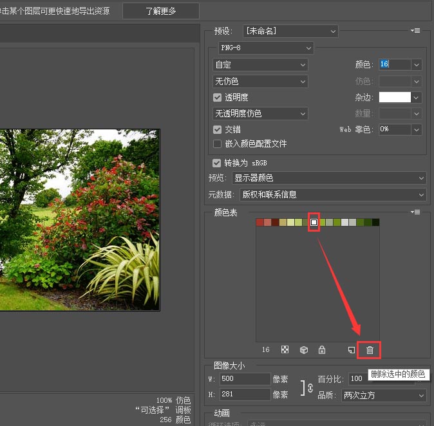434x426 pixels.
Task: Select the tan khaki color swatch
Action: tap(283, 222)
